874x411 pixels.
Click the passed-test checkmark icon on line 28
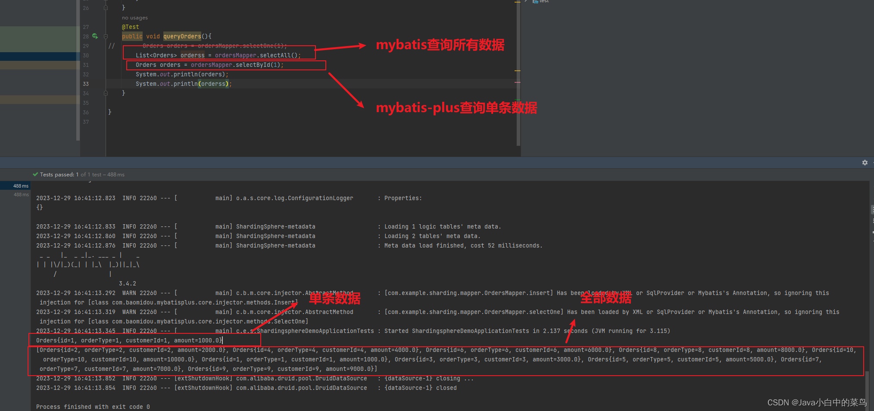[94, 36]
